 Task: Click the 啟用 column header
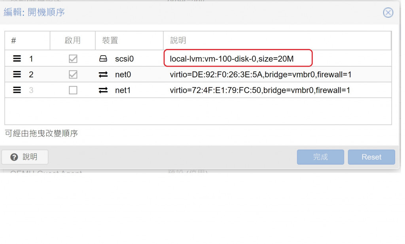(x=73, y=41)
